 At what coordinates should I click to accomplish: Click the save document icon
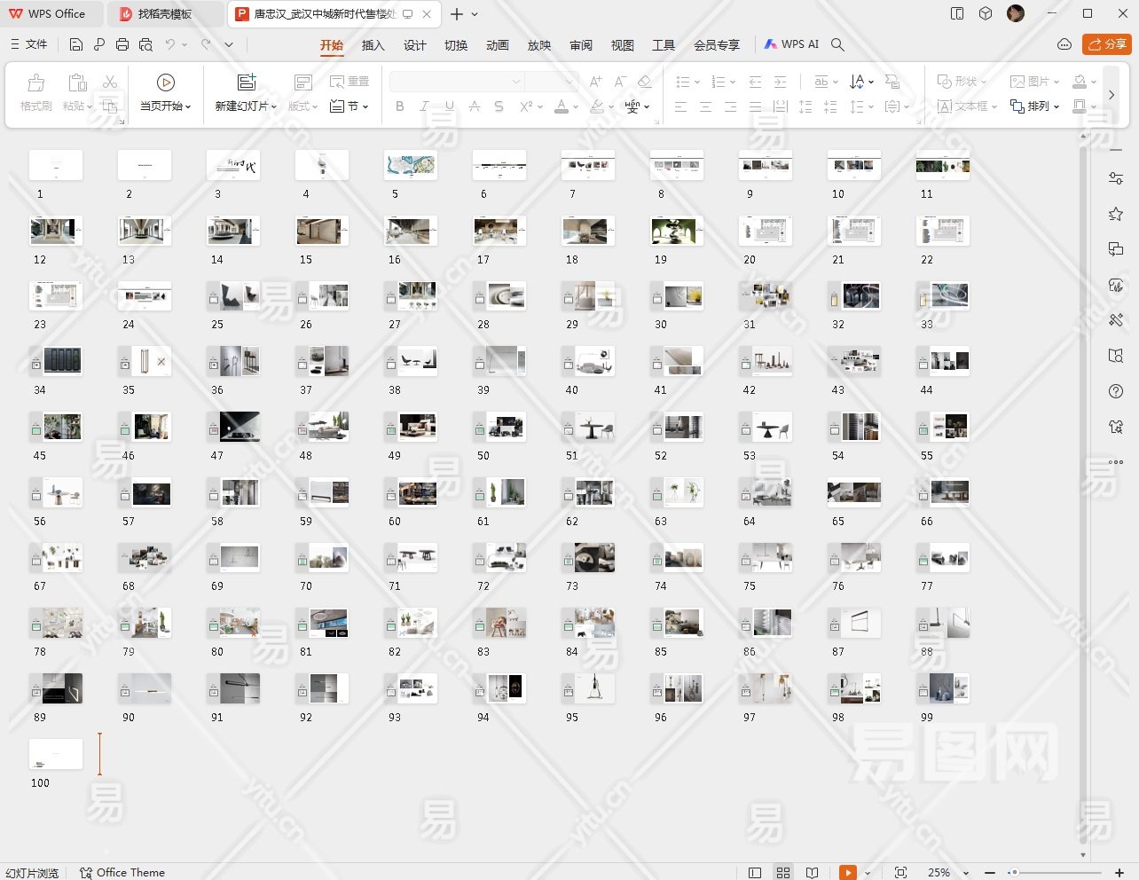click(76, 44)
